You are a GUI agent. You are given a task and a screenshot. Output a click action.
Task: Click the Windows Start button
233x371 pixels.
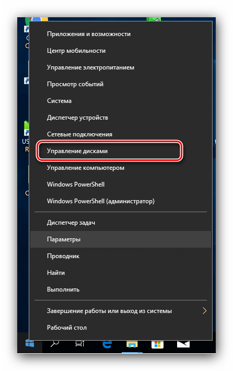[30, 343]
